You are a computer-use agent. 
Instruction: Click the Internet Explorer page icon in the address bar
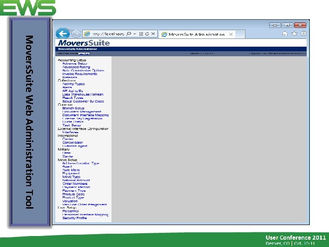[x=87, y=34]
